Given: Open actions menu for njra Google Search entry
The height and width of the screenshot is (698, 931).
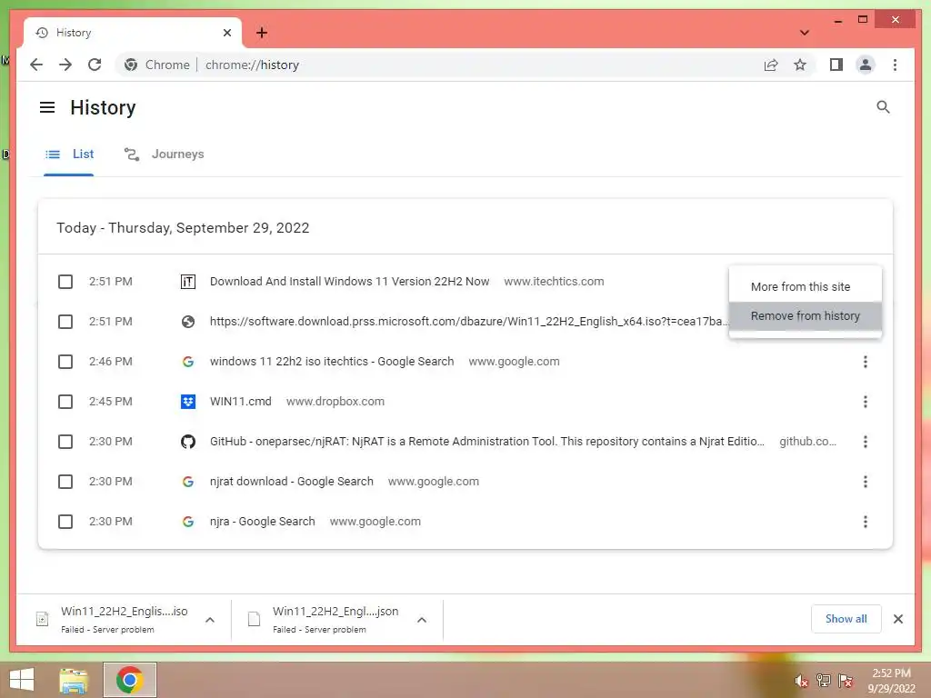Looking at the screenshot, I should click(x=866, y=522).
